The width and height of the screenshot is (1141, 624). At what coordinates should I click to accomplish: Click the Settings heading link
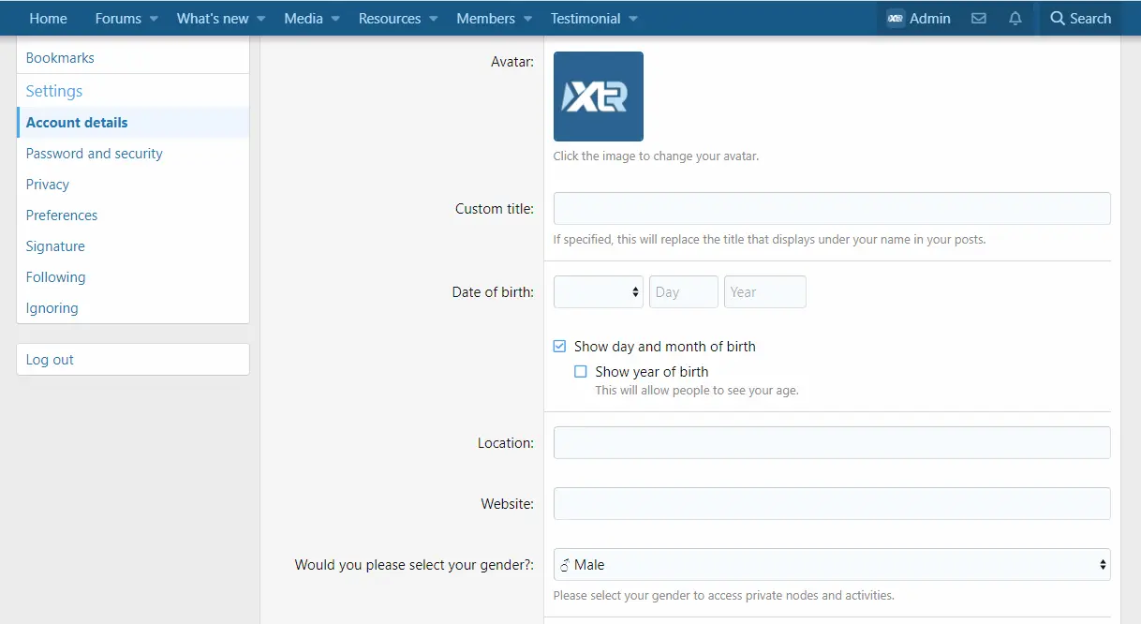point(54,91)
